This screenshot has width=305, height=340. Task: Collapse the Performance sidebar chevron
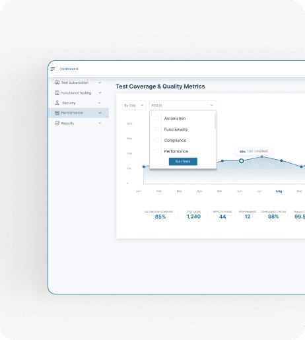click(x=100, y=113)
